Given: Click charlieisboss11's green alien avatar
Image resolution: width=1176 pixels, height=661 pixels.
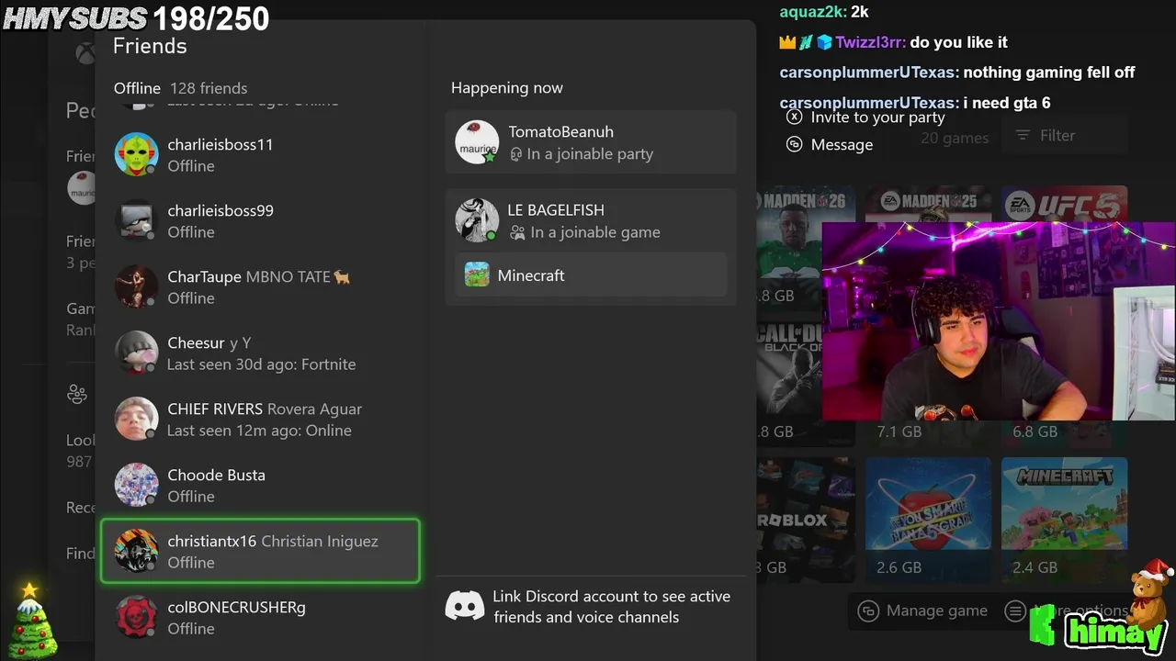Looking at the screenshot, I should pos(136,154).
